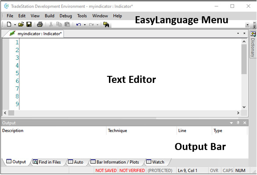Save the indicator with the floppy icon
257x175 pixels.
[29, 25]
